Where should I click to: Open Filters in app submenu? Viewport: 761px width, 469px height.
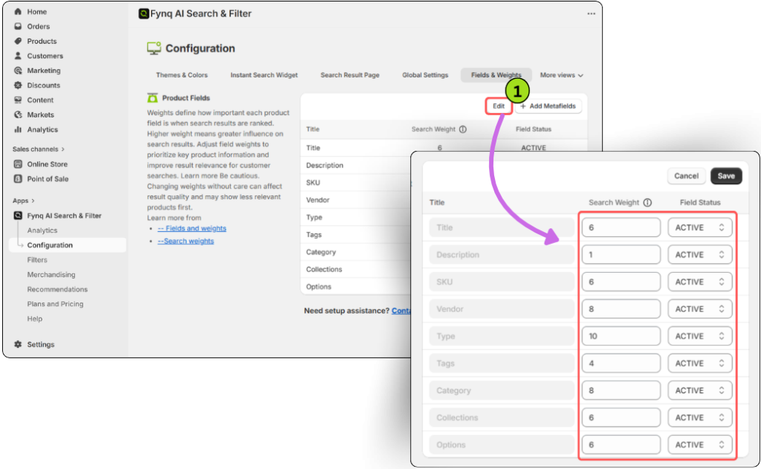[x=37, y=260]
